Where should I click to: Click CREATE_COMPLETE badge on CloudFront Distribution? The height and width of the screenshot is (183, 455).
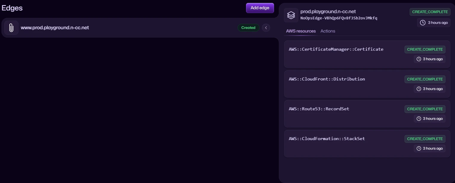(x=425, y=79)
